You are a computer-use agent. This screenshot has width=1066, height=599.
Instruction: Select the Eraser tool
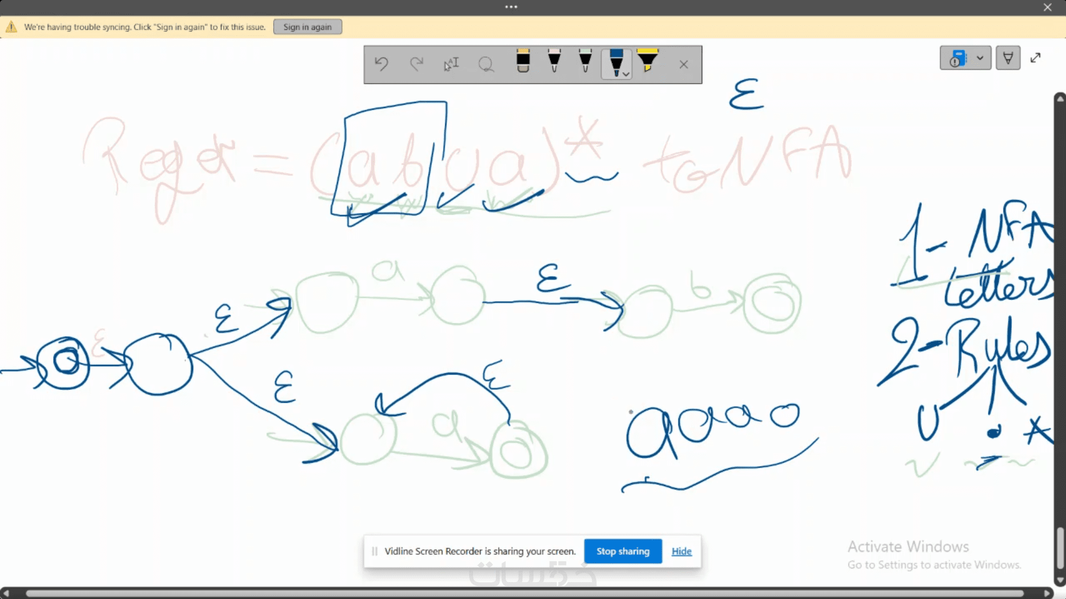coord(523,62)
